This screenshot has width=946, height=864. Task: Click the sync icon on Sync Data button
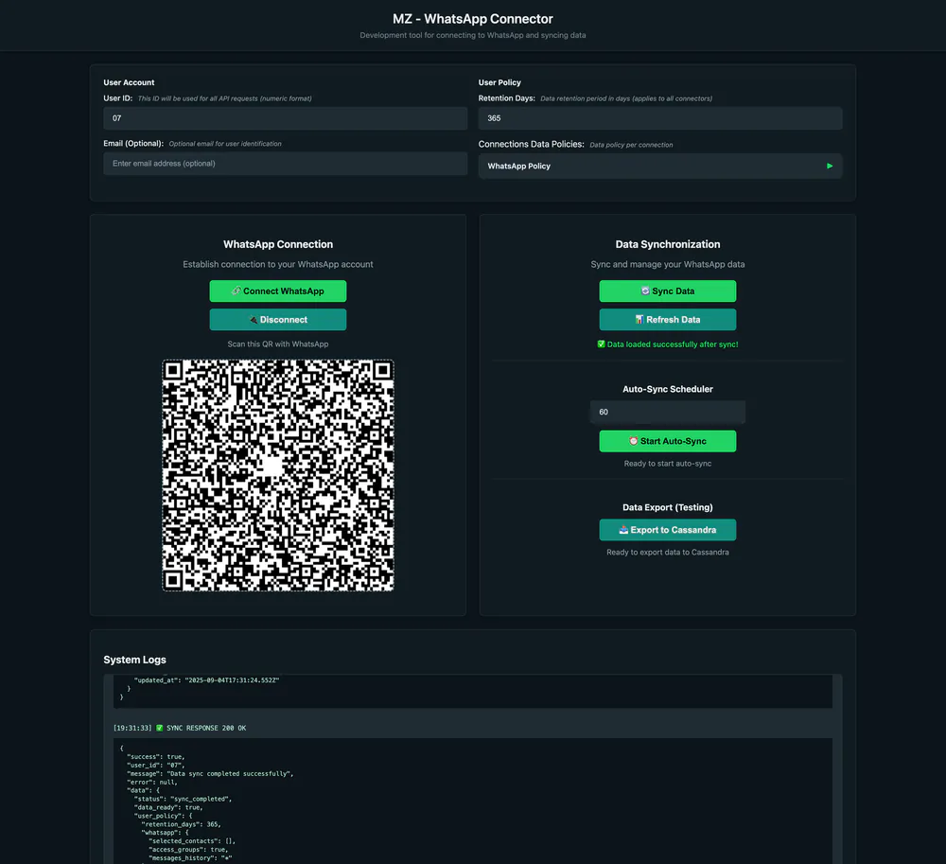click(646, 291)
